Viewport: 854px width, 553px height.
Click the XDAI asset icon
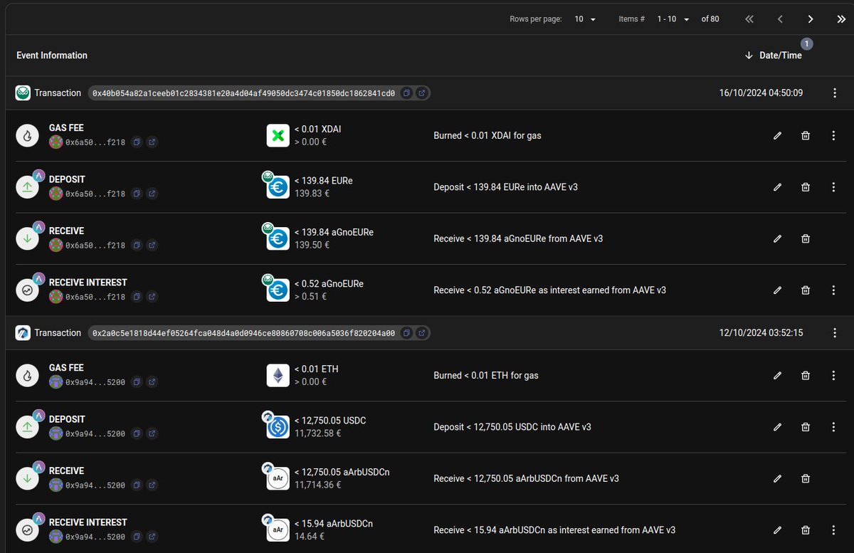click(278, 135)
